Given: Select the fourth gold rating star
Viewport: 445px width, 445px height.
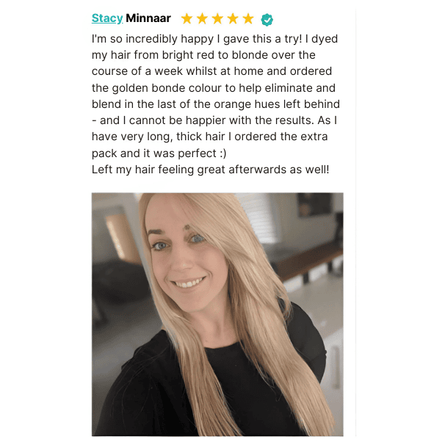Looking at the screenshot, I should click(x=233, y=19).
